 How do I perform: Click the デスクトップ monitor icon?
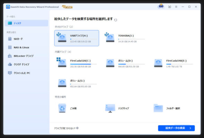110,108
